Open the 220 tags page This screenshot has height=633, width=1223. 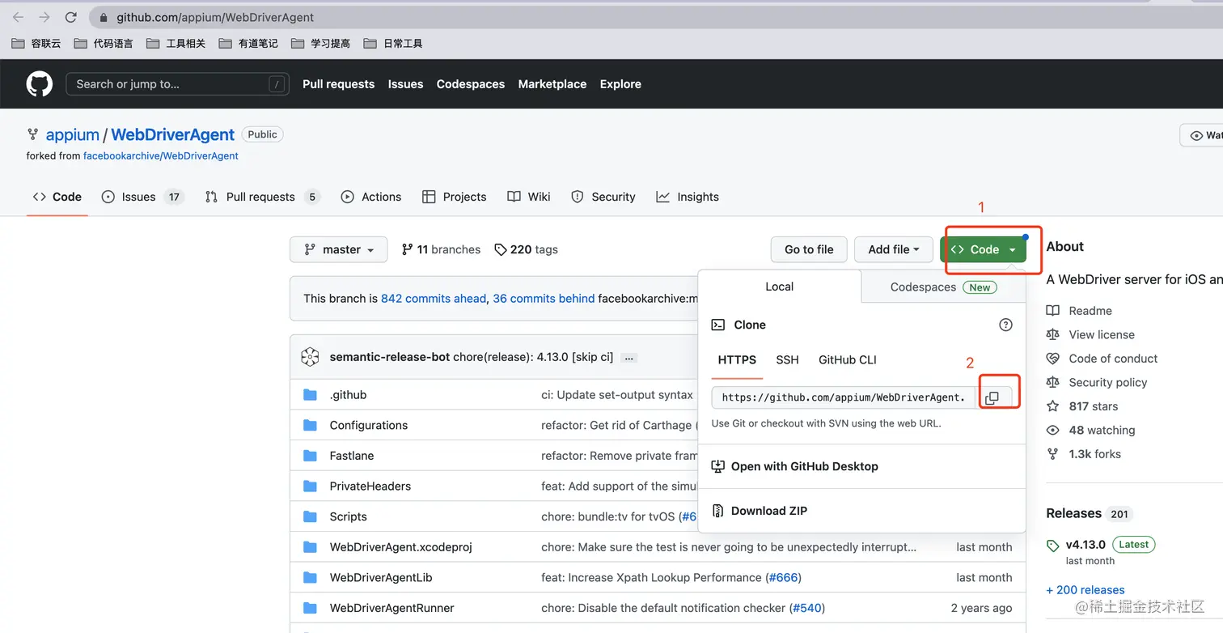(x=526, y=249)
